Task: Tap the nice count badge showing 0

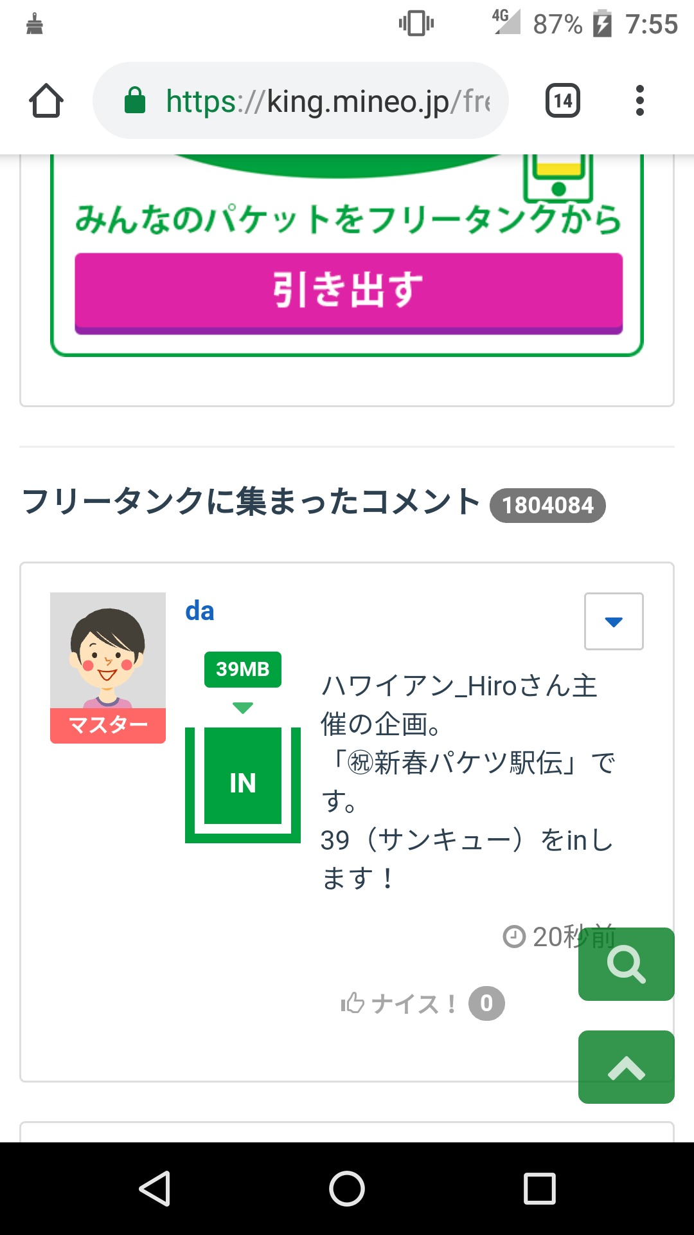Action: pyautogui.click(x=486, y=1003)
